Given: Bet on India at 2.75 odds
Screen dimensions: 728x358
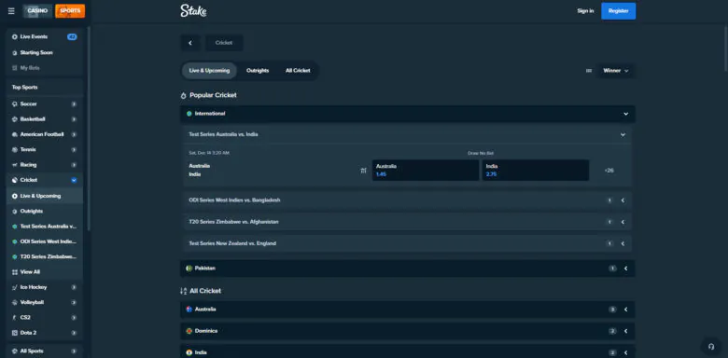Looking at the screenshot, I should [x=536, y=171].
